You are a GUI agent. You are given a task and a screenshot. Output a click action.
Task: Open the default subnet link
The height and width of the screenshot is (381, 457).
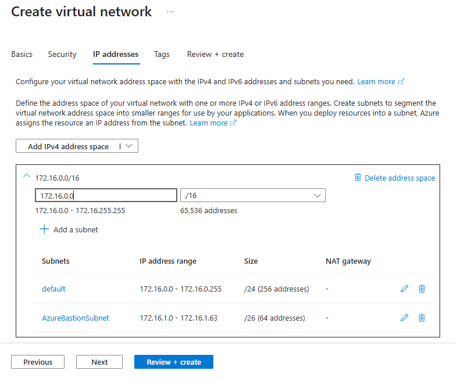pyautogui.click(x=53, y=289)
